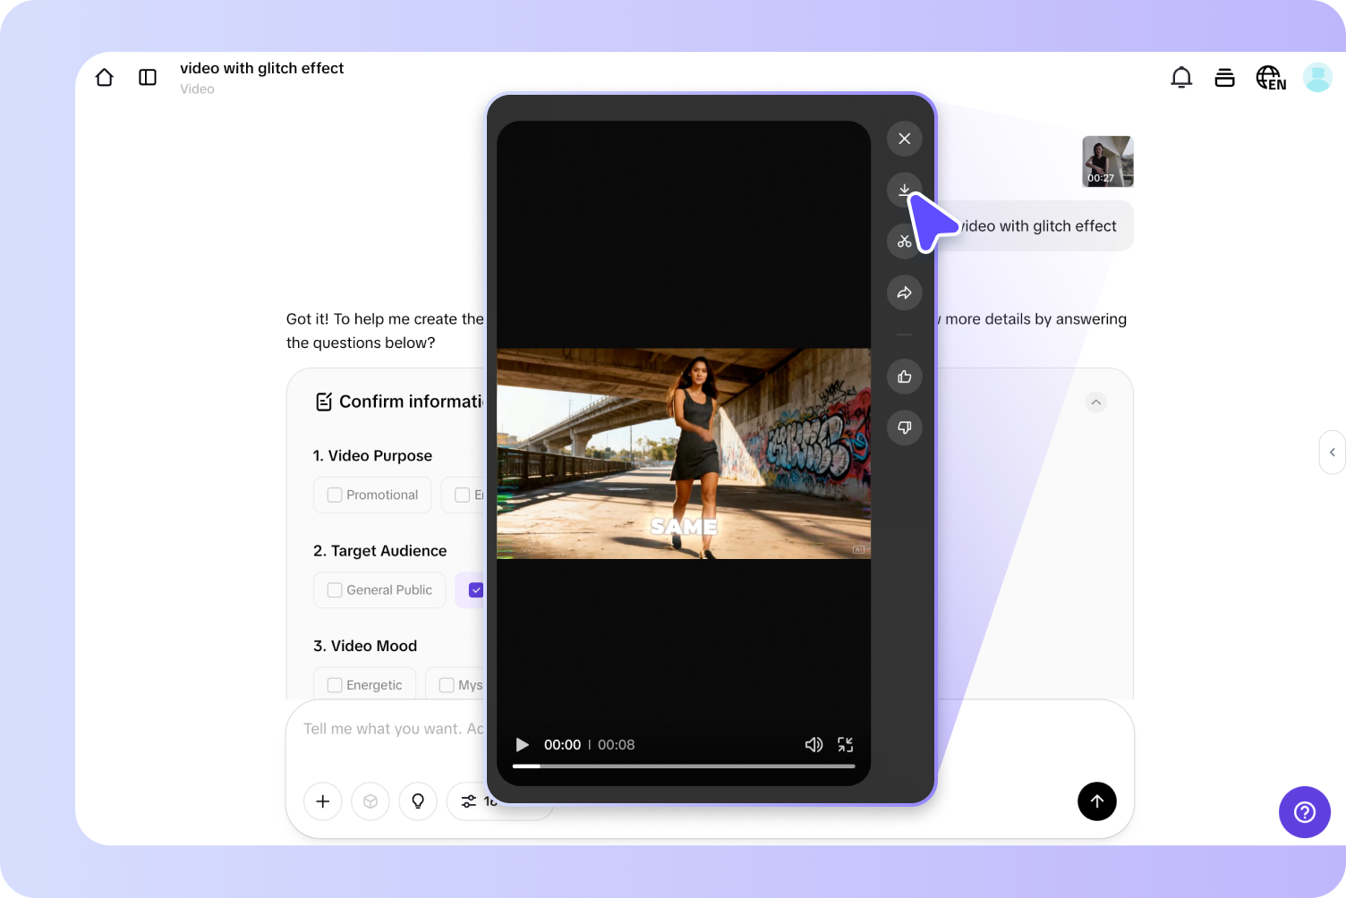Change interface language via the EN globe icon

click(1270, 77)
